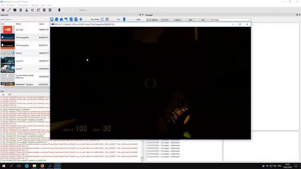This screenshot has width=301, height=169.
Task: Click the game list horizontal scroll left arrow
Action: tap(1, 87)
